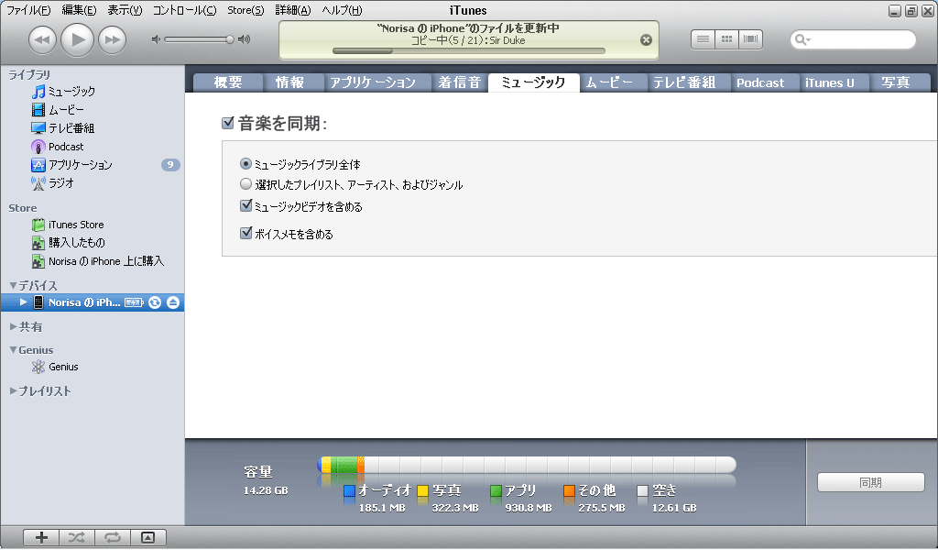
Task: Click the play button
Action: [78, 40]
